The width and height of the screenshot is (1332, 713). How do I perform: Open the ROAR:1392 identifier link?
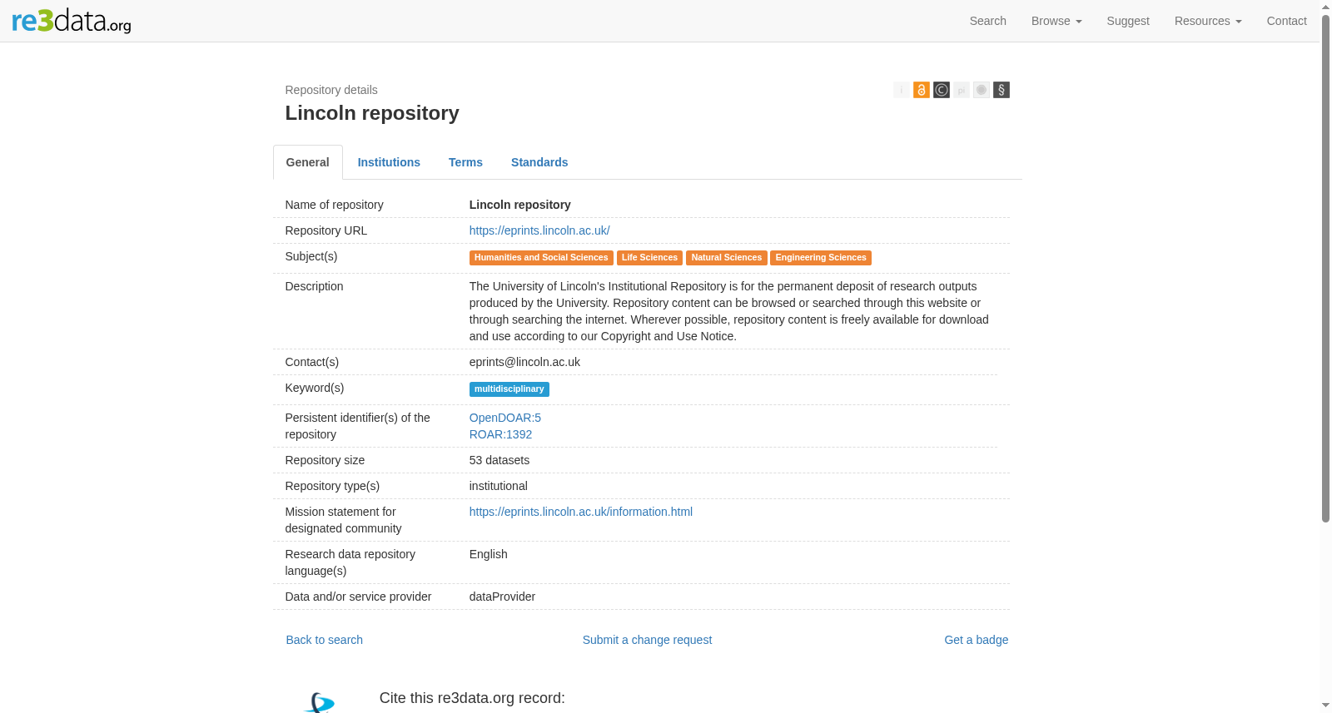click(x=500, y=434)
